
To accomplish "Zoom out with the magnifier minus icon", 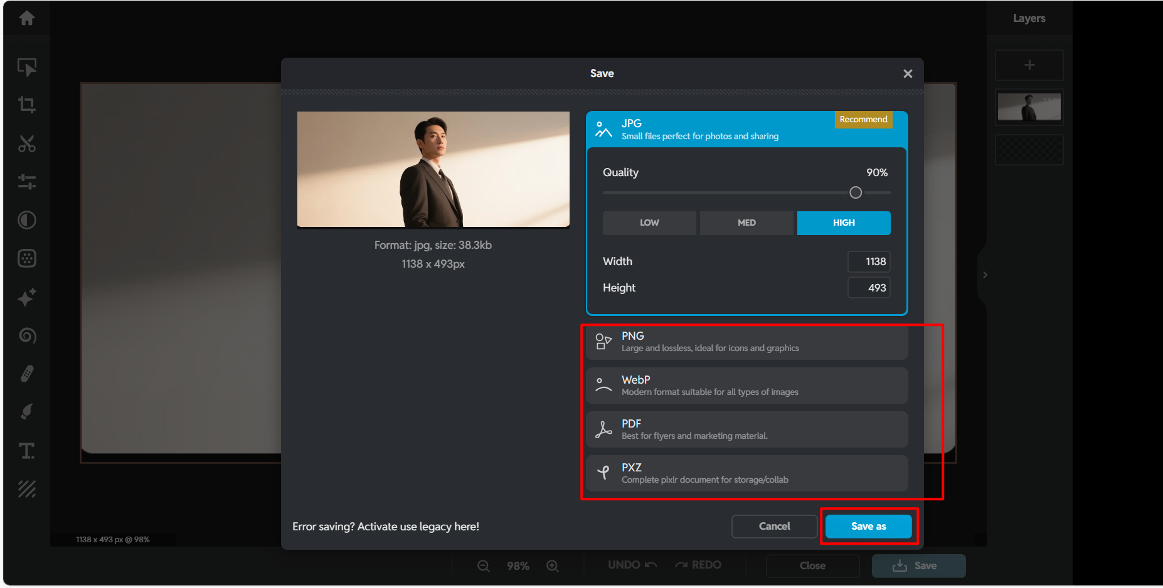I will pos(484,566).
